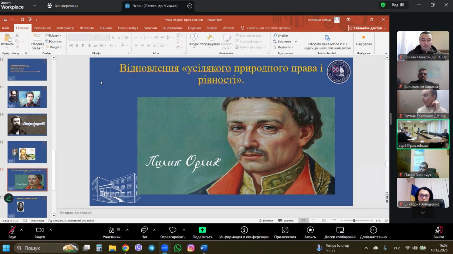Switch to the Конференция tab

tap(63, 6)
